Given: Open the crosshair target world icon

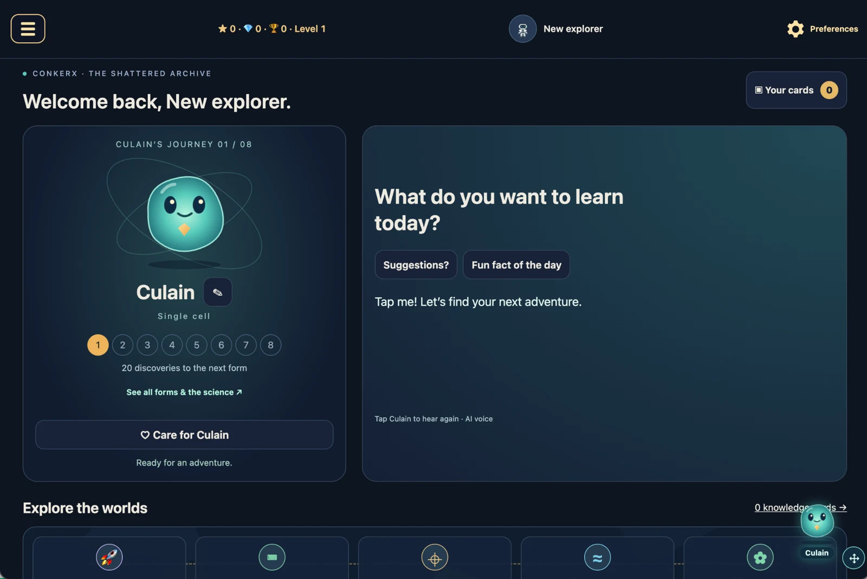Looking at the screenshot, I should click(x=435, y=557).
